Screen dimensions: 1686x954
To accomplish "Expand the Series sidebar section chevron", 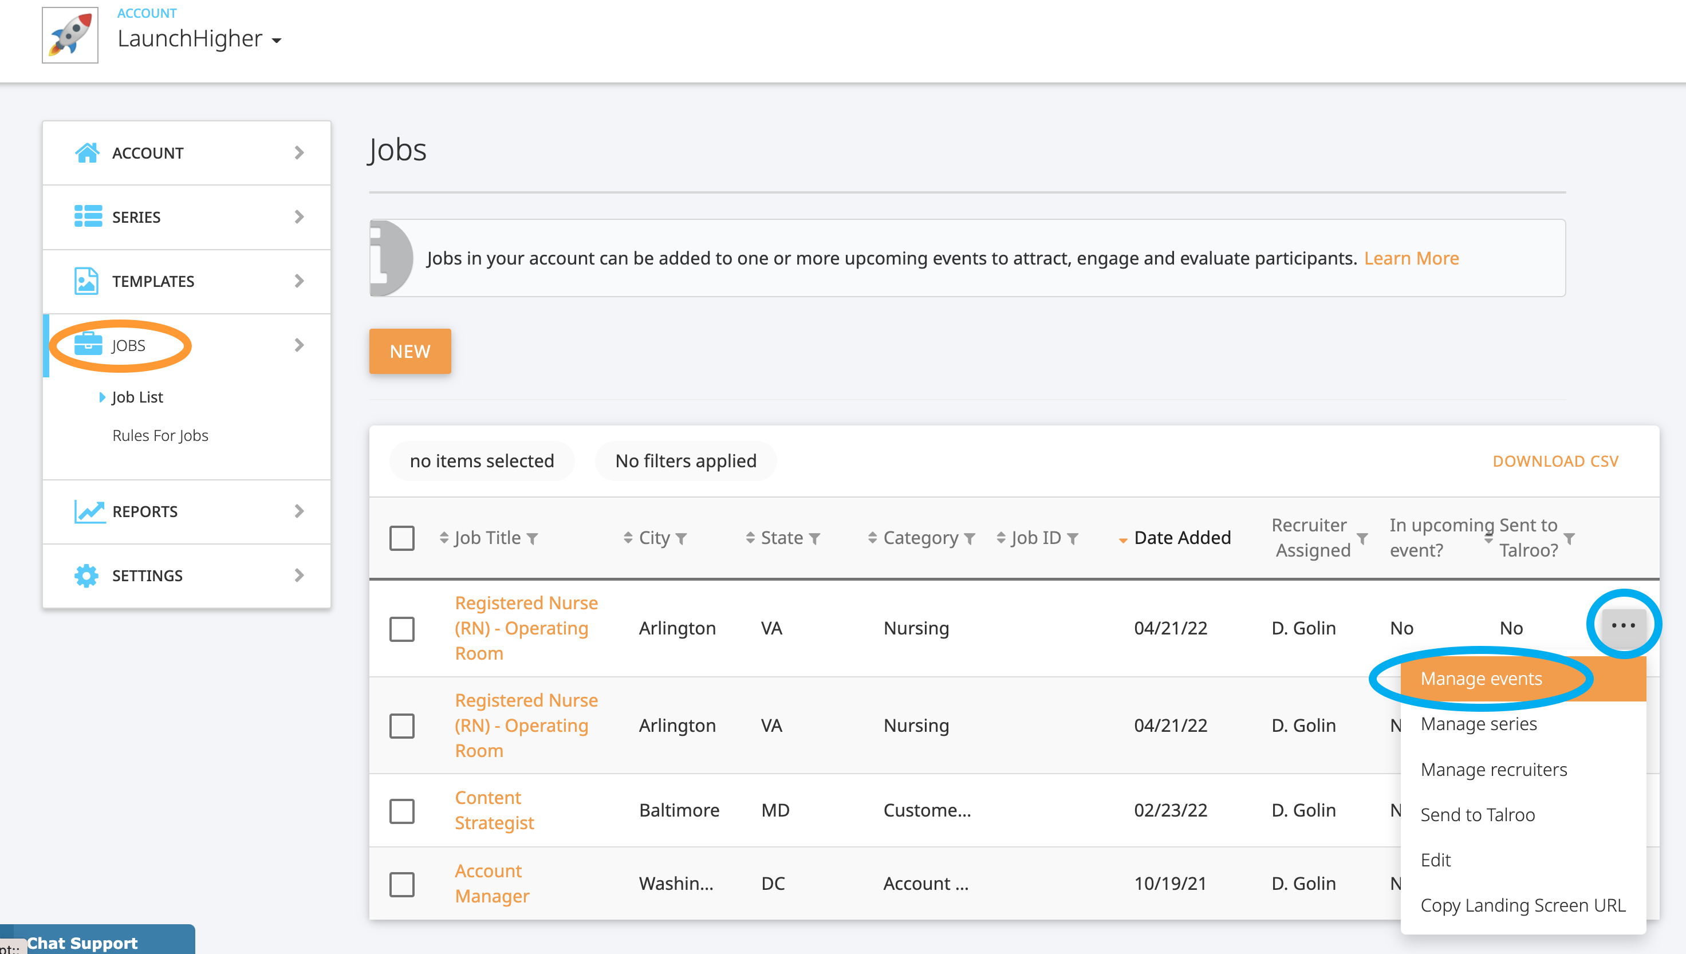I will 300,217.
